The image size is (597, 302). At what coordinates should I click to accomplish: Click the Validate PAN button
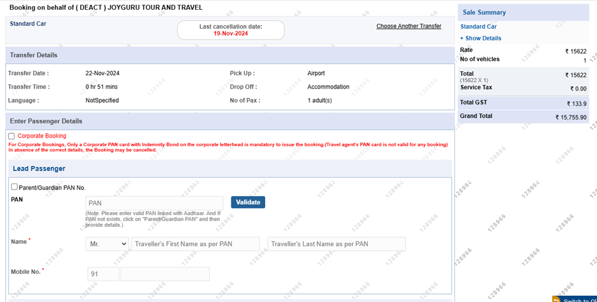248,202
